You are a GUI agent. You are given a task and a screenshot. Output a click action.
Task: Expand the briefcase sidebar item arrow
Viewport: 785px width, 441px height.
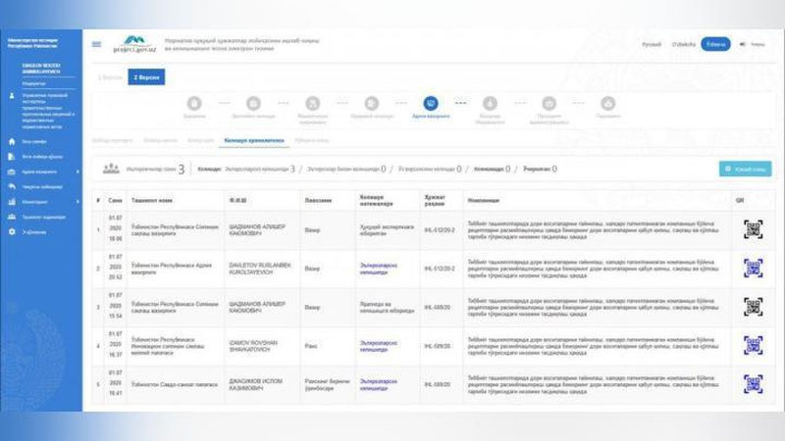coord(78,171)
